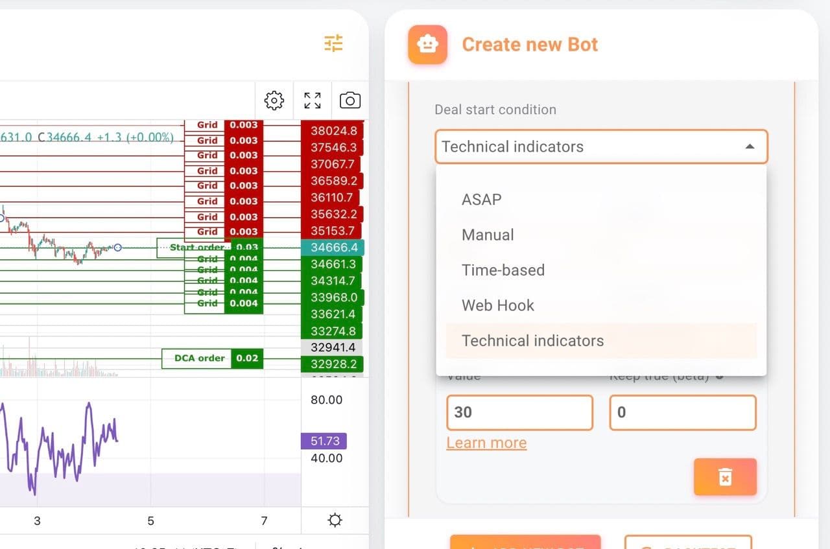Screen dimensions: 830x549
Task: Open time axis settings sun icon
Action: (x=335, y=520)
